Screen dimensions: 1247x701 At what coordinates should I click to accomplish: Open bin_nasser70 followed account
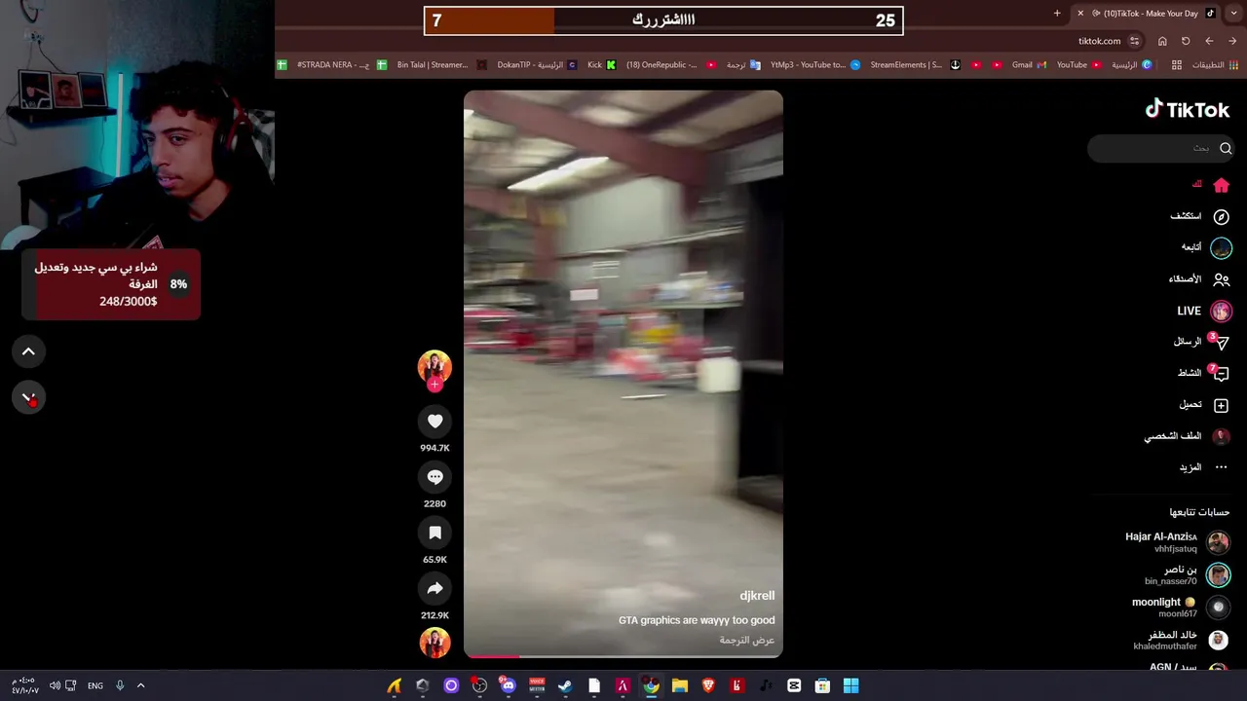[x=1188, y=574]
